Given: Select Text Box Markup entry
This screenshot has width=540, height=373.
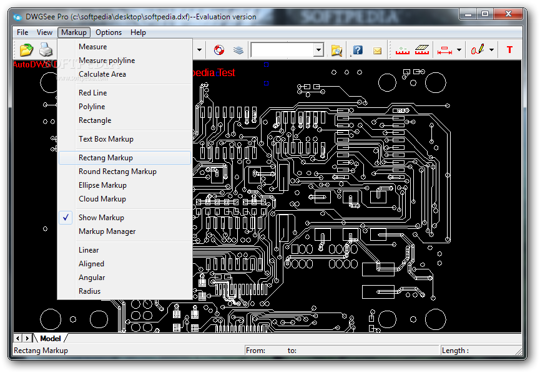Looking at the screenshot, I should point(125,139).
